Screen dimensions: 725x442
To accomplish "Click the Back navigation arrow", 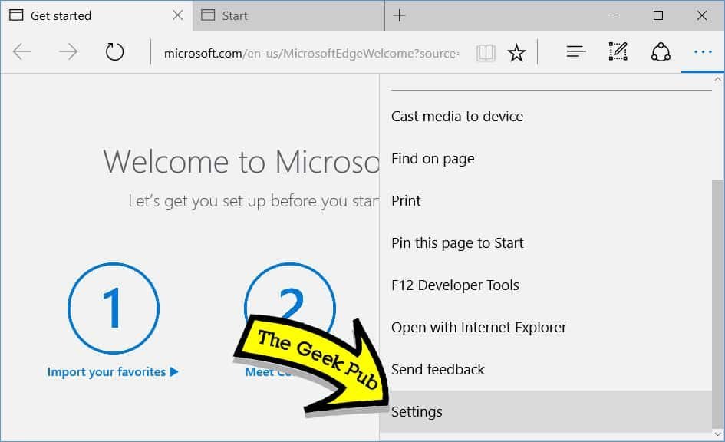I will click(21, 51).
